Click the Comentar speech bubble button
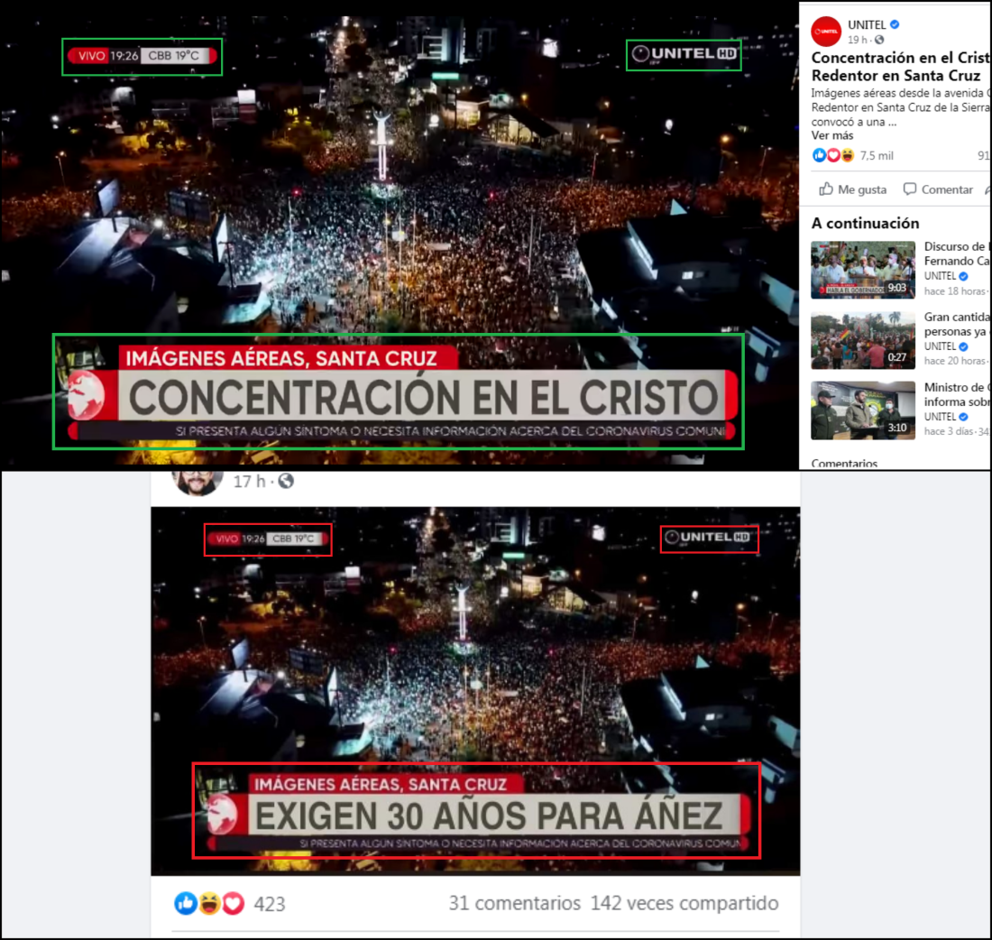 tap(938, 189)
